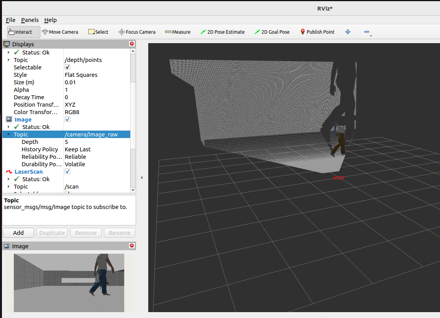Screen dimensions: 440x318
Task: Click the blue plus add-tool icon
Action: [x=348, y=32]
